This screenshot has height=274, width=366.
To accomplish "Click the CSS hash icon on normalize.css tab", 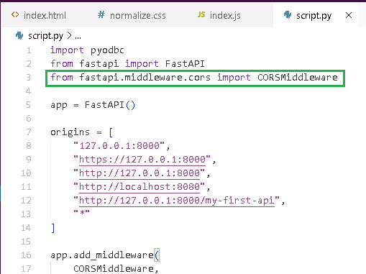I will click(x=101, y=15).
